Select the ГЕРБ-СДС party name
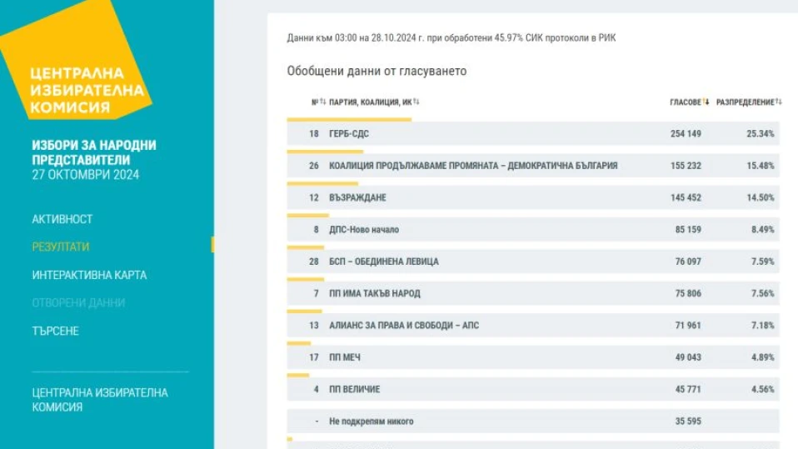The image size is (798, 449). coord(349,134)
